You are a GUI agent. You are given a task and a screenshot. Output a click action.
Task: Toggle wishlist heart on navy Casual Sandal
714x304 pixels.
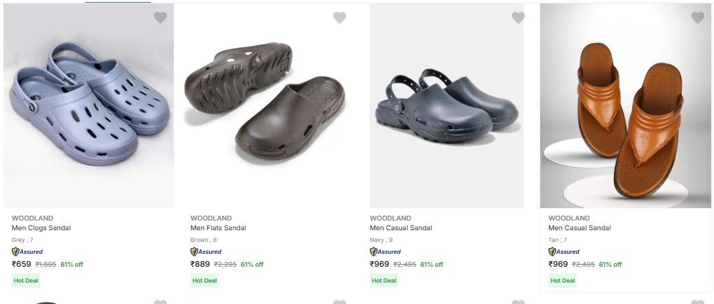(518, 18)
